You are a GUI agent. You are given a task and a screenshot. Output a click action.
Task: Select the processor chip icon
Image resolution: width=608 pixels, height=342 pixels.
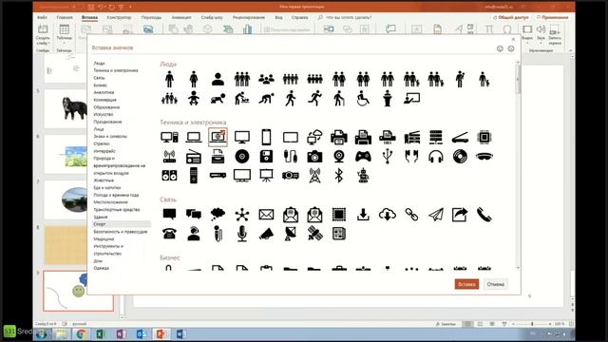coord(484,137)
